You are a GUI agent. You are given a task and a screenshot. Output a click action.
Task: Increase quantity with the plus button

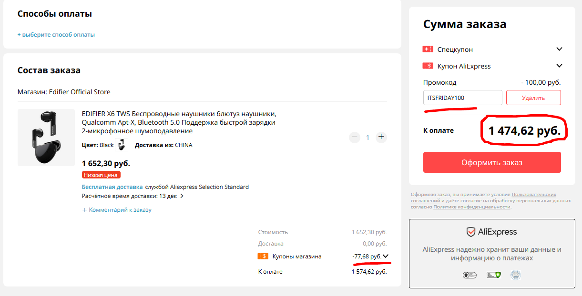coord(381,137)
